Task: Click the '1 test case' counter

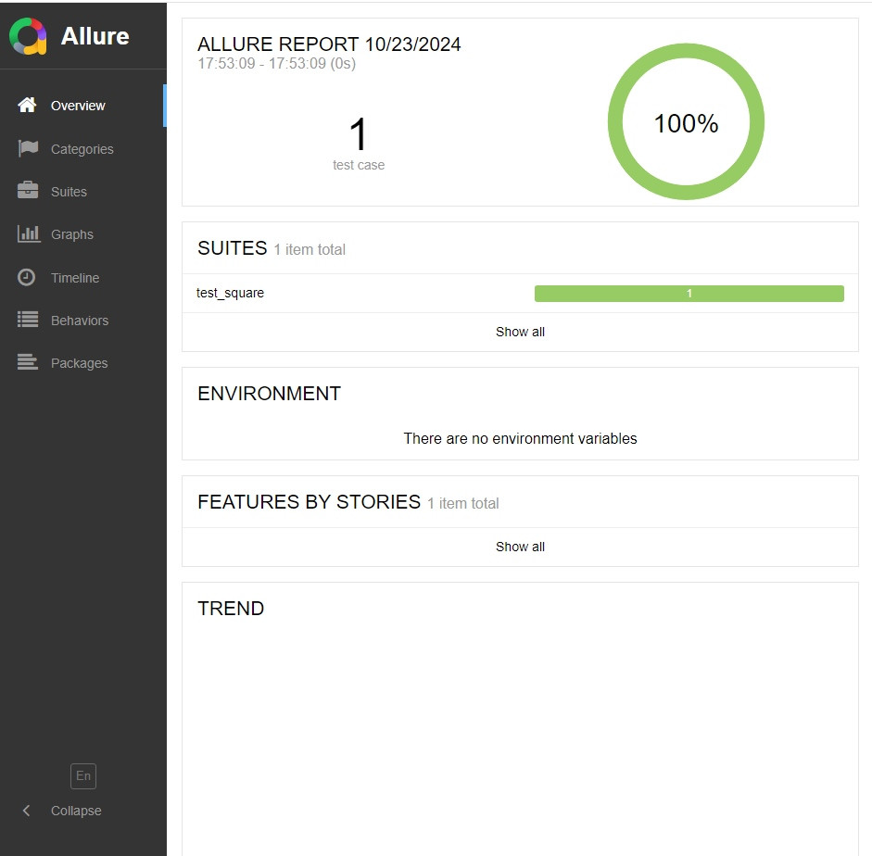Action: click(359, 144)
